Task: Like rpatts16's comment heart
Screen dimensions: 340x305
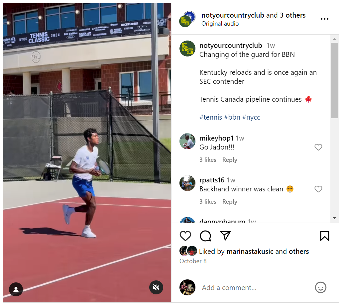Action: pyautogui.click(x=318, y=189)
